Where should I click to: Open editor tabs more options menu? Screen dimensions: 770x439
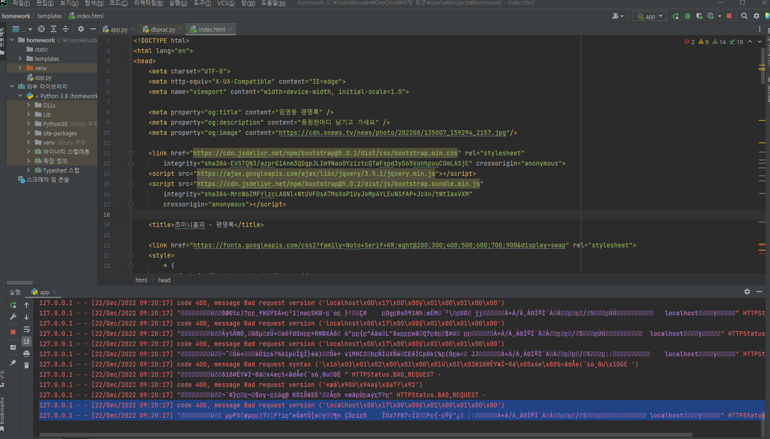coord(760,29)
